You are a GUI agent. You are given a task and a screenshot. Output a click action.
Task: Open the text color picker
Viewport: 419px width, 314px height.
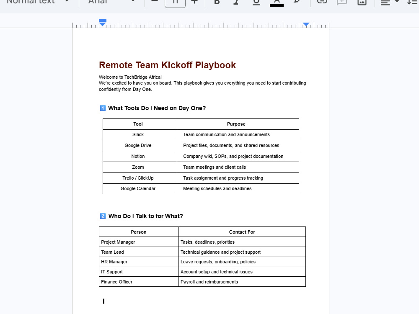tap(277, 3)
